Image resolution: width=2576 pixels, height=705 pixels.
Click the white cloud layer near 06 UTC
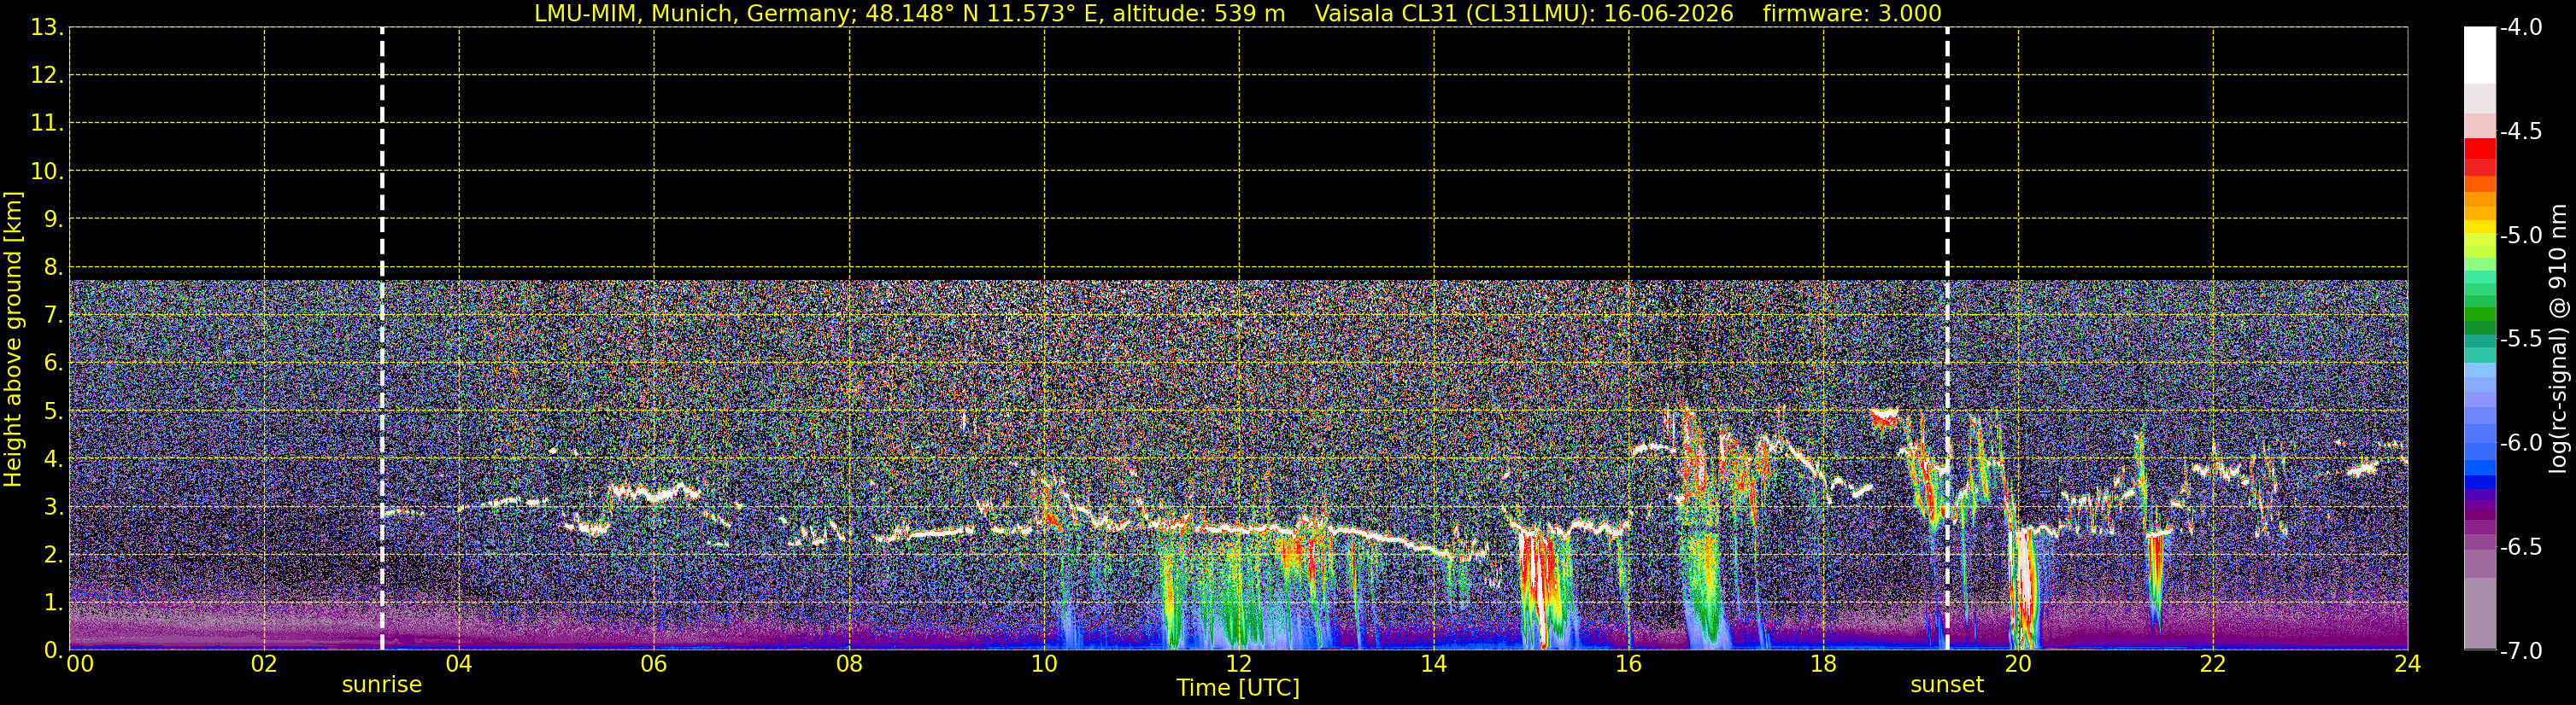click(x=656, y=492)
